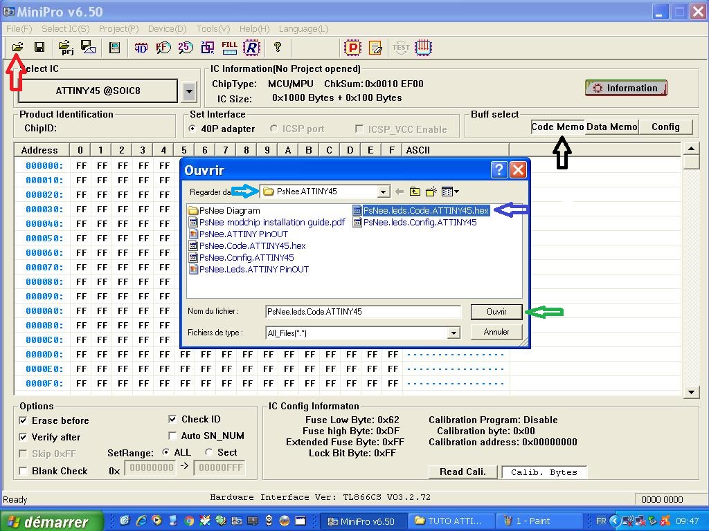Image resolution: width=709 pixels, height=531 pixels.
Task: Enable the Blank Check checkbox
Action: click(23, 471)
